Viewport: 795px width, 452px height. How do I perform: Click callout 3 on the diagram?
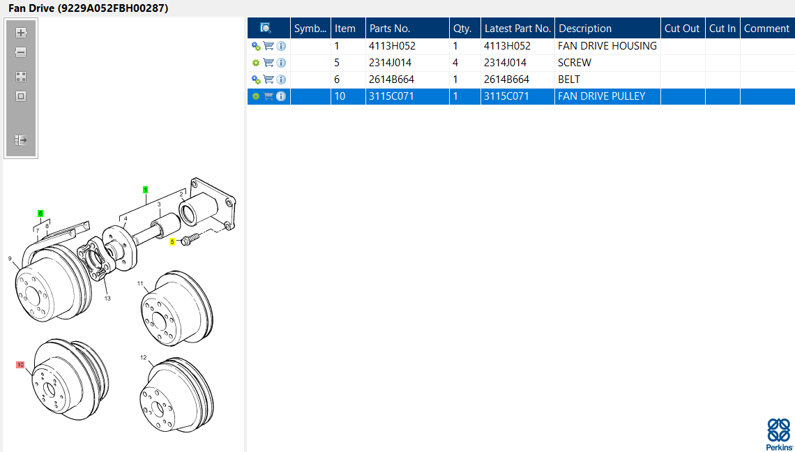159,204
